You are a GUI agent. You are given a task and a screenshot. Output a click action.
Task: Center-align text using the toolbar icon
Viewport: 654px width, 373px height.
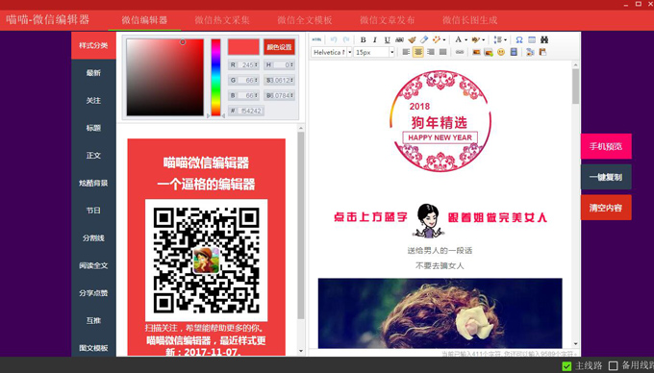click(418, 52)
